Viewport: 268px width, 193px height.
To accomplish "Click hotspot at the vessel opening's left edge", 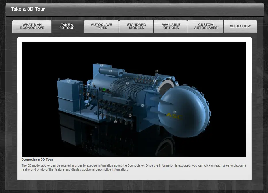I will [157, 88].
